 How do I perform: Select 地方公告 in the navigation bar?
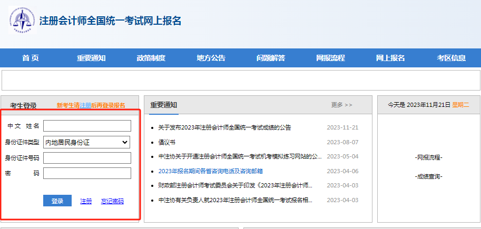(x=211, y=58)
